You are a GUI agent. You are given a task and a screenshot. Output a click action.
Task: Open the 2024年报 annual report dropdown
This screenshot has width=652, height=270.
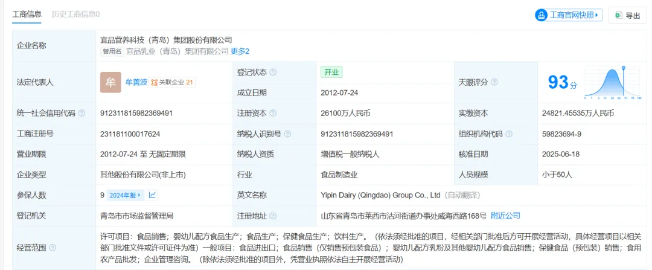point(126,195)
